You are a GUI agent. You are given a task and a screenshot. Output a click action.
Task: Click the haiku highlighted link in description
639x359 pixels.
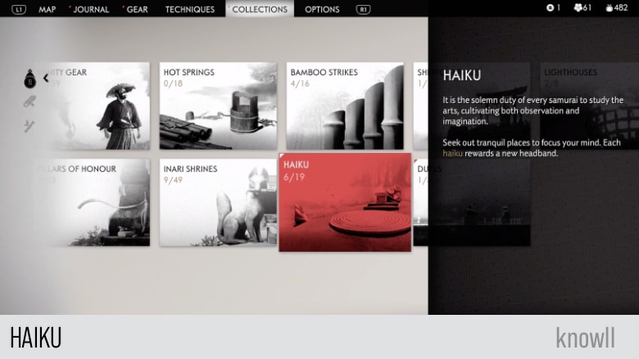click(x=452, y=153)
